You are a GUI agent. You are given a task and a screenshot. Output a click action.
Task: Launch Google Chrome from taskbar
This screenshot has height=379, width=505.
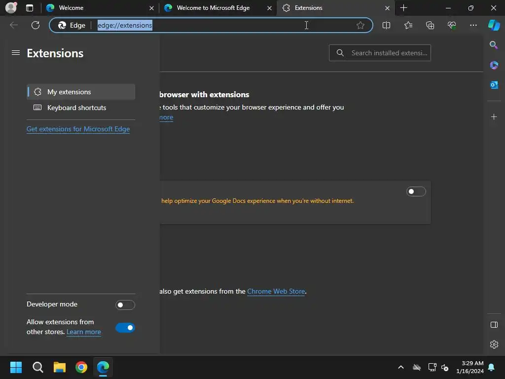81,367
